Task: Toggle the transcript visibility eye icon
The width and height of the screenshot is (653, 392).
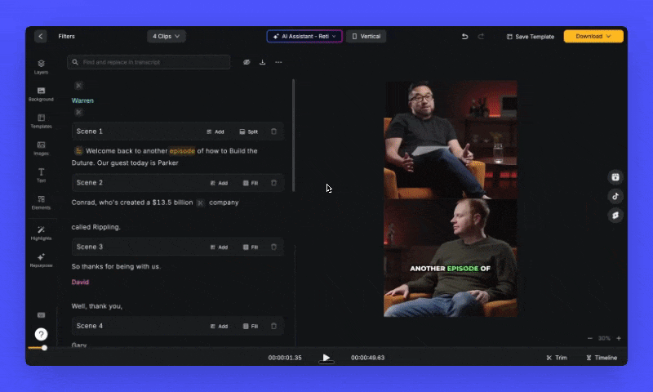Action: point(247,62)
